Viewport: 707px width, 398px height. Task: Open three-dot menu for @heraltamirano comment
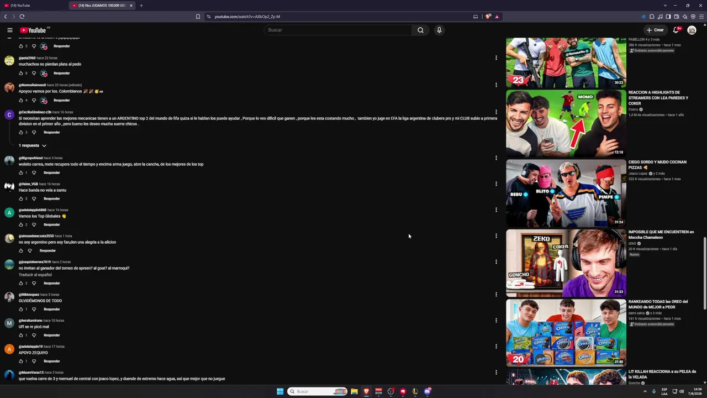[496, 321]
